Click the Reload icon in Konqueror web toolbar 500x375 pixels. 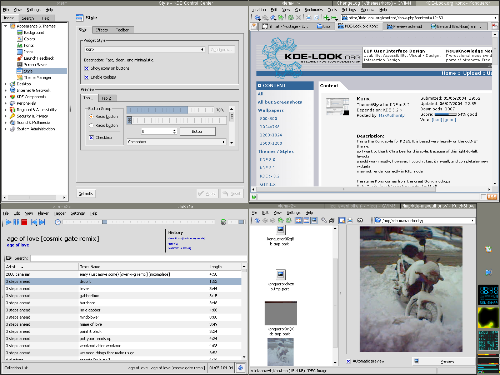(x=290, y=17)
